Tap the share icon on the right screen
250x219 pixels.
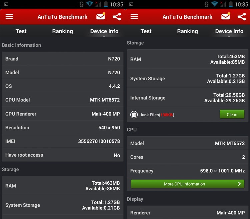(x=242, y=17)
